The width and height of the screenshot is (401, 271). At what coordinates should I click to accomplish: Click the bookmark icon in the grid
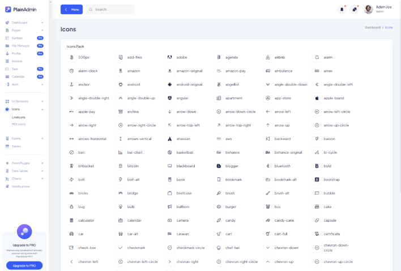pos(219,180)
